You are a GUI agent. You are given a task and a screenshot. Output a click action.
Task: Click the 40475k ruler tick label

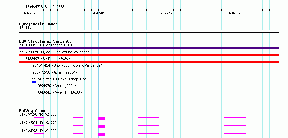[x=166, y=13]
